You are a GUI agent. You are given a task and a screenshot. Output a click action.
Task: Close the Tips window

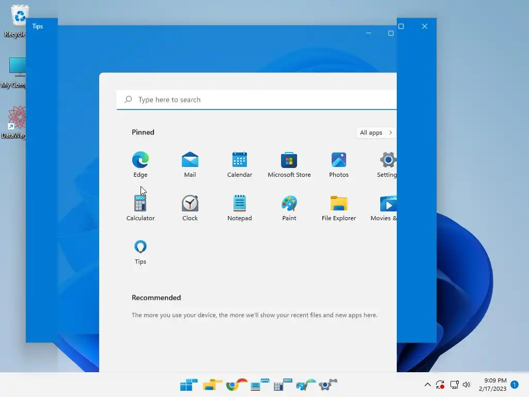pos(425,26)
